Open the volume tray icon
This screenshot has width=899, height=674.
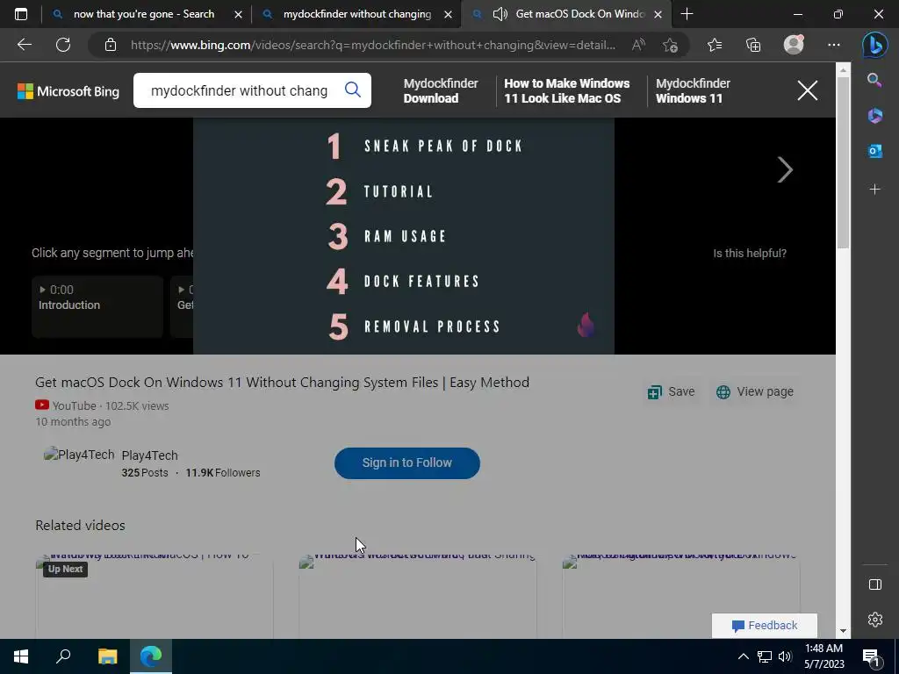point(785,656)
